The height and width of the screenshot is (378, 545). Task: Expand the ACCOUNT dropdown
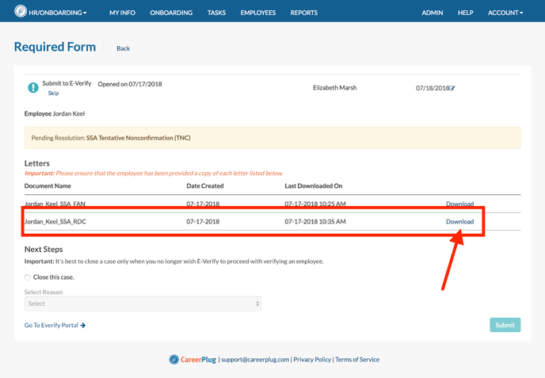point(505,13)
